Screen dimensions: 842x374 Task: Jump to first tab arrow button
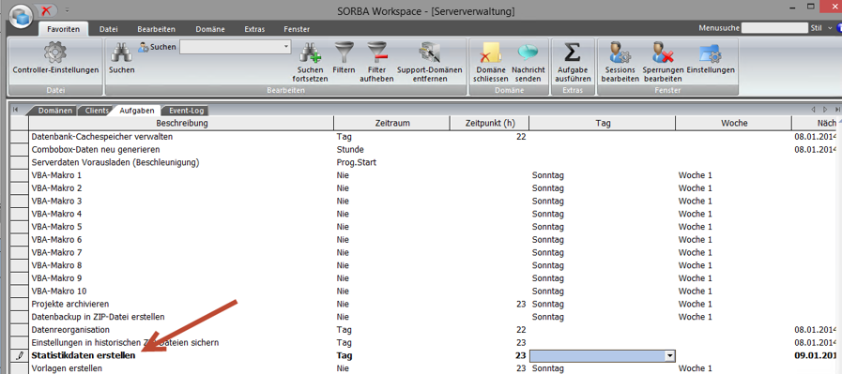(x=15, y=110)
